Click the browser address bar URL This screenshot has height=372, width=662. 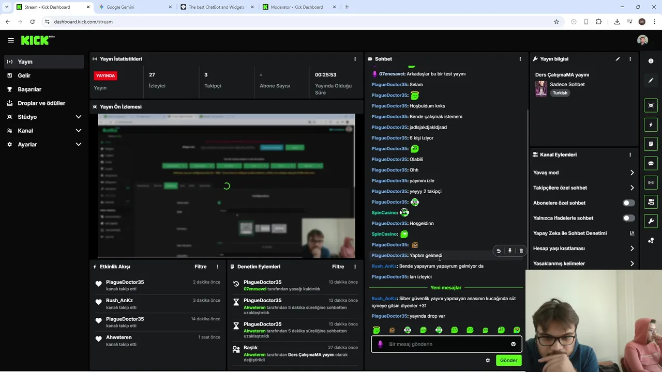(x=83, y=22)
